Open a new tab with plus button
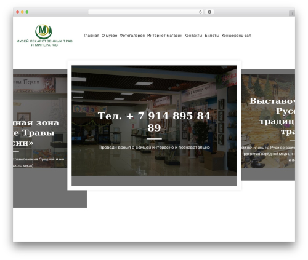The height and width of the screenshot is (260, 308). pyautogui.click(x=292, y=14)
